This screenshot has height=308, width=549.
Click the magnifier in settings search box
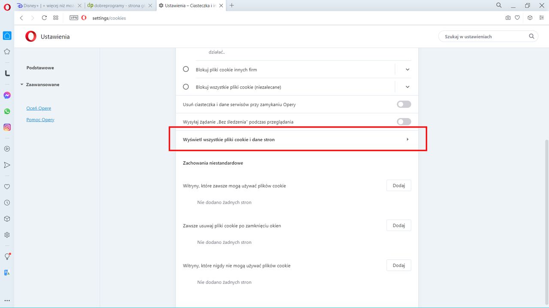click(531, 36)
